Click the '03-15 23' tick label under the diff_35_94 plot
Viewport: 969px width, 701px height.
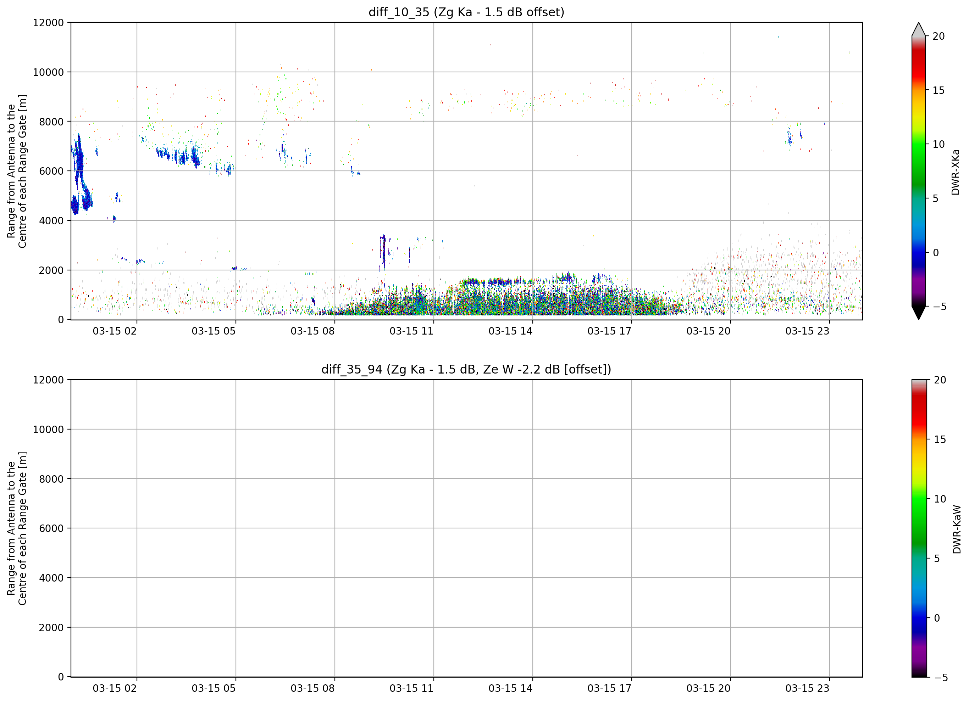click(807, 688)
